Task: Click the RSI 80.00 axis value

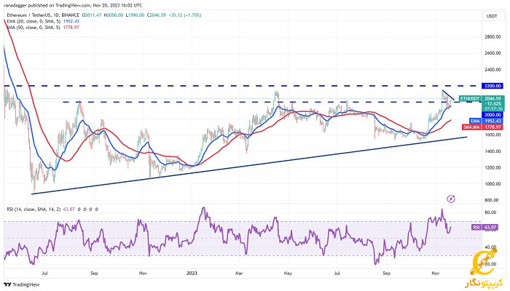Action: coord(490,212)
